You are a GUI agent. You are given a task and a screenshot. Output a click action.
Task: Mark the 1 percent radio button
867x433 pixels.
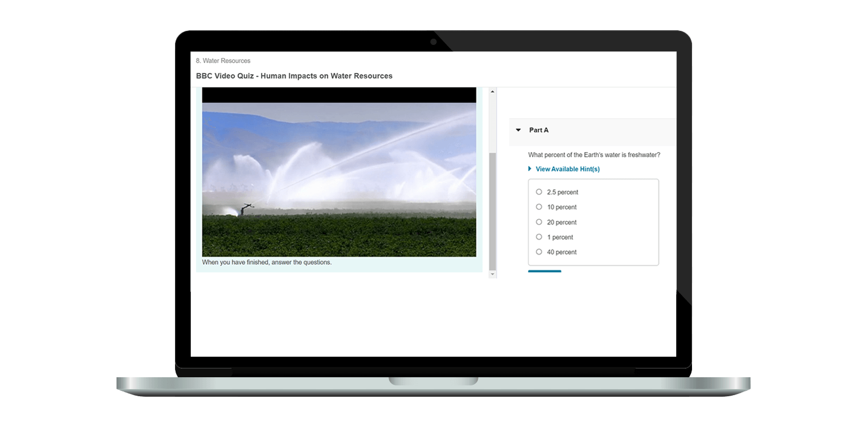[539, 237]
